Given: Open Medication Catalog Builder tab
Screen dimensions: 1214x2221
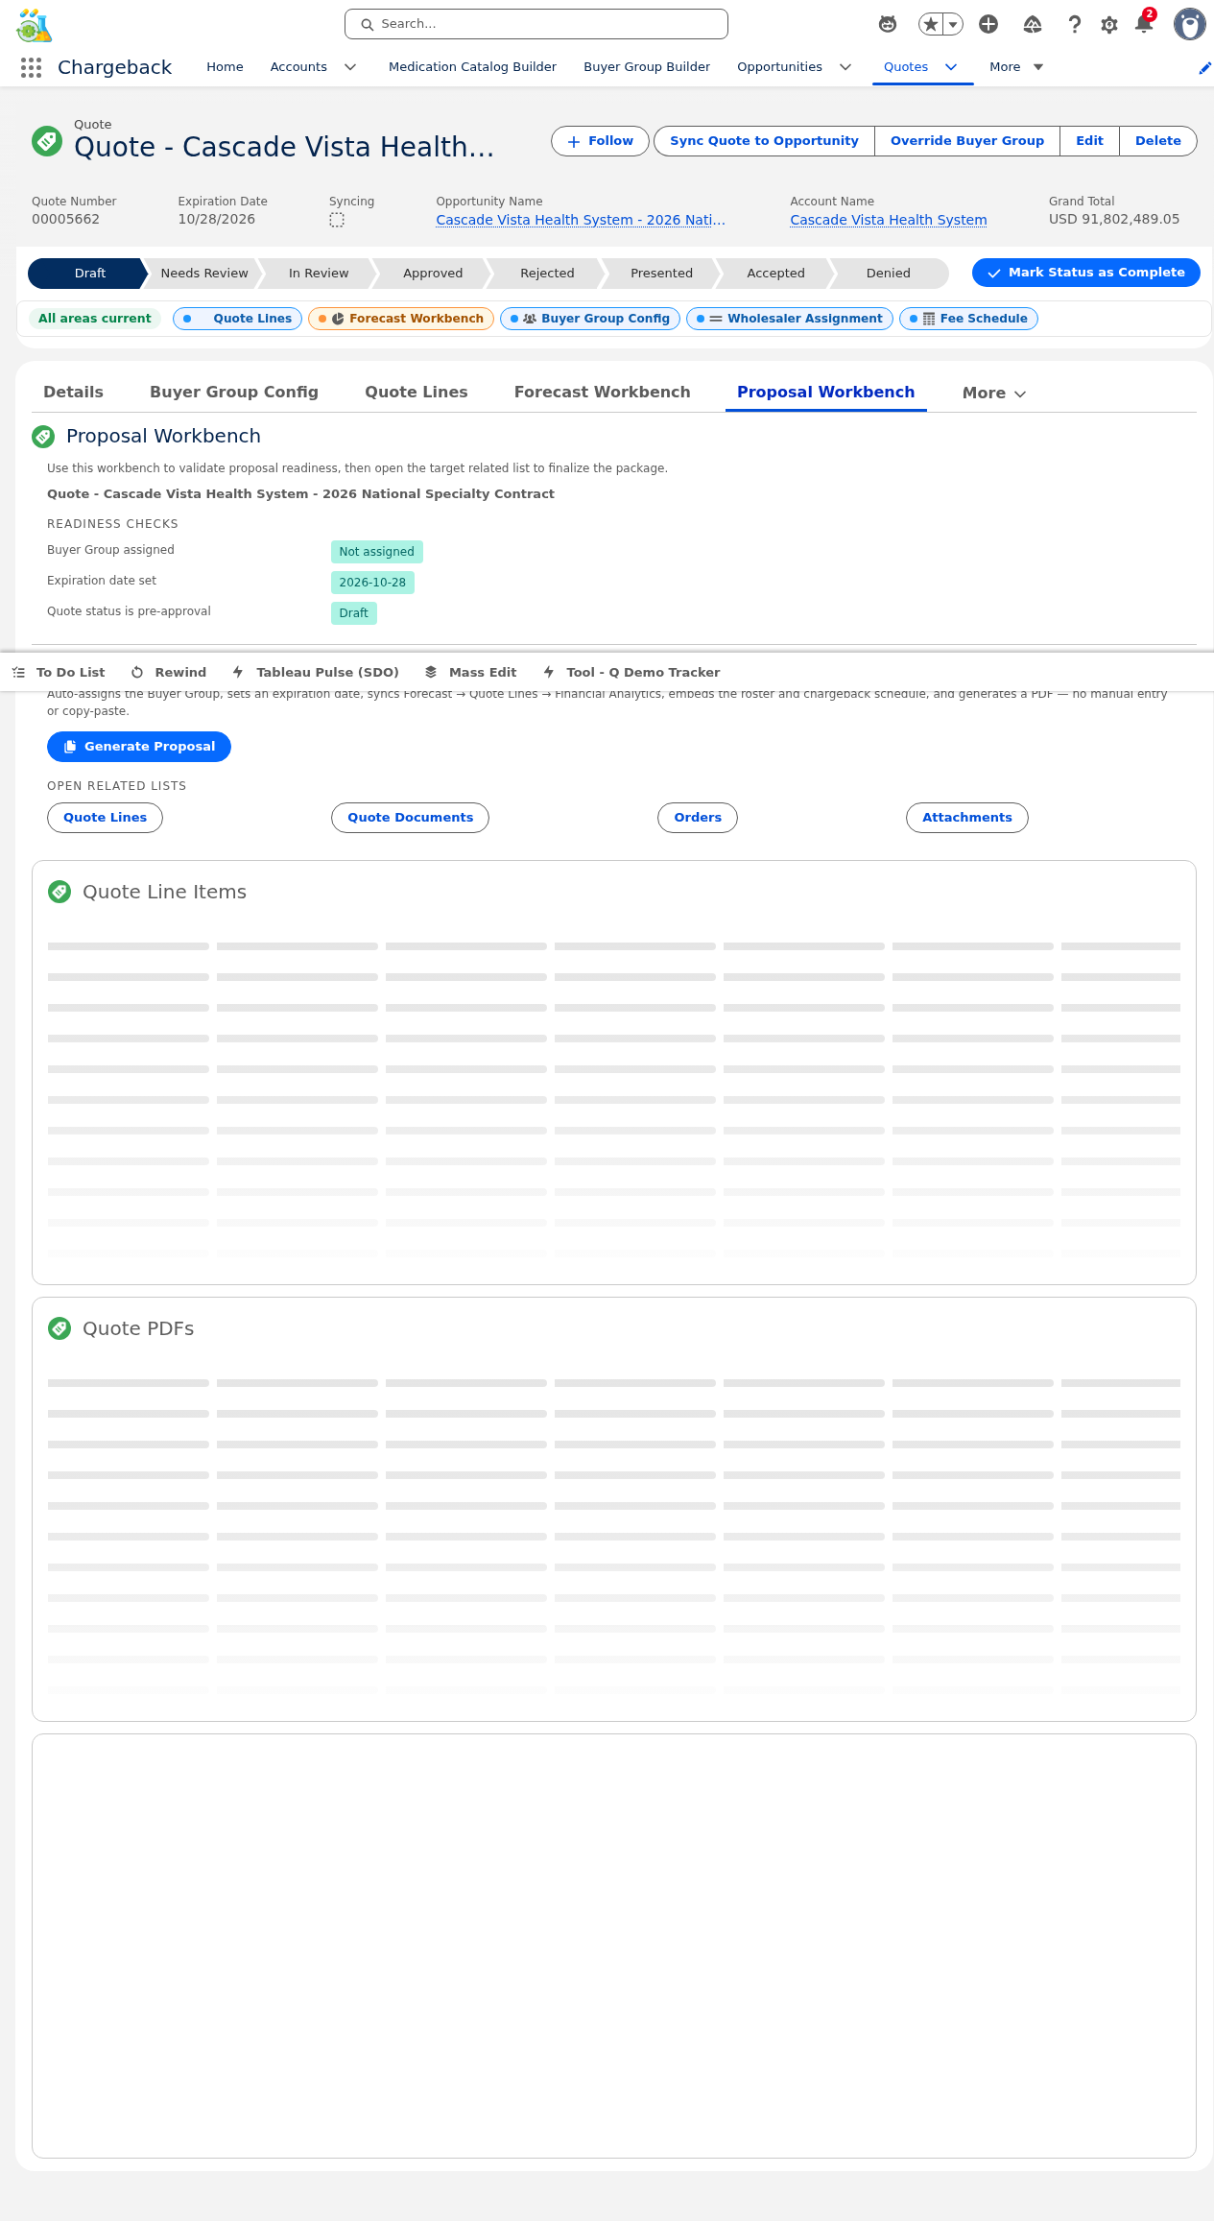Looking at the screenshot, I should click(472, 67).
